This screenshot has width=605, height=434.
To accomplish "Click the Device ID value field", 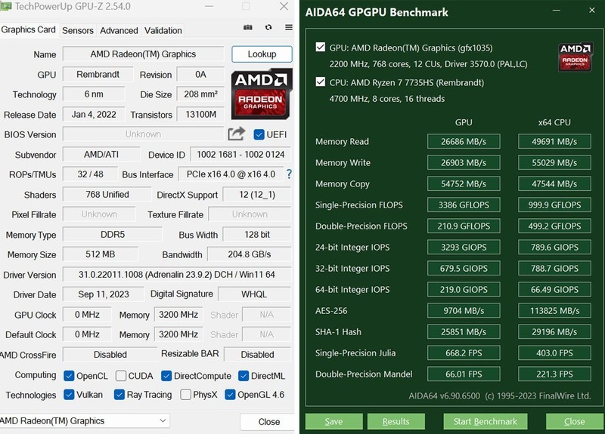I will coord(240,155).
